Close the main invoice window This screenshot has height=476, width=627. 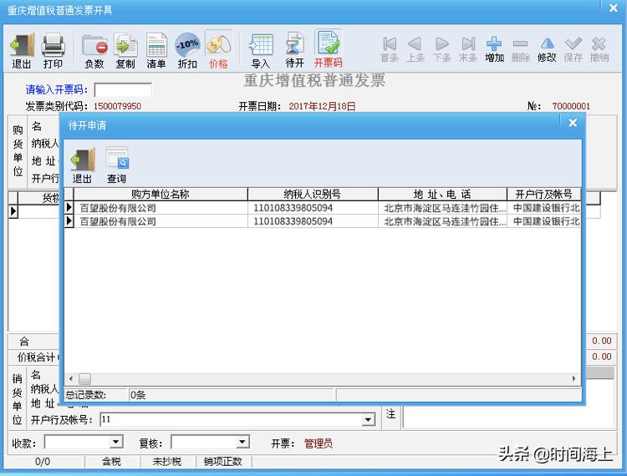tap(614, 8)
